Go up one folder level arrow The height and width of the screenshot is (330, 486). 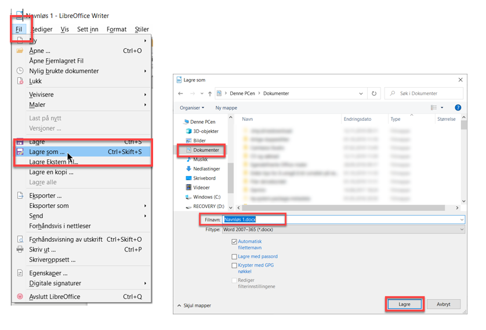209,94
